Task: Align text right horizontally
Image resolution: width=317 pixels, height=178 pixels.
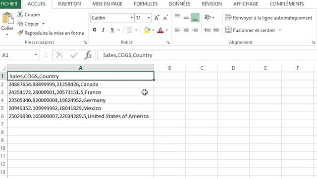Action: pos(195,30)
